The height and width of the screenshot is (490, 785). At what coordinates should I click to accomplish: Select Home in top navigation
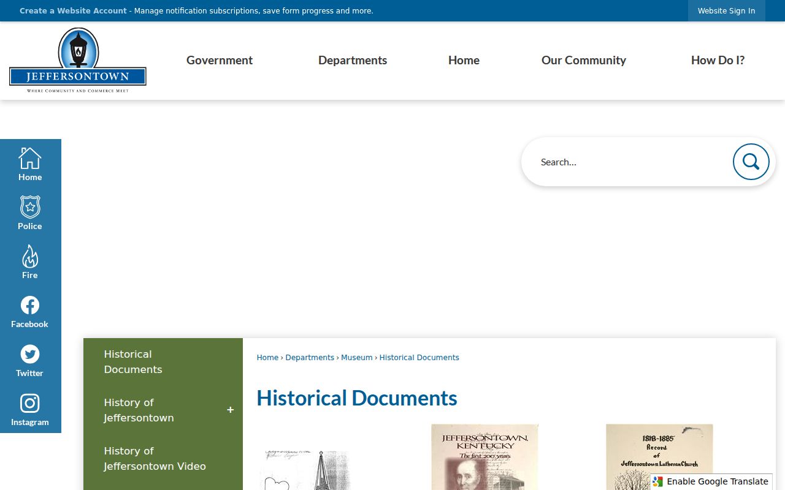point(464,60)
